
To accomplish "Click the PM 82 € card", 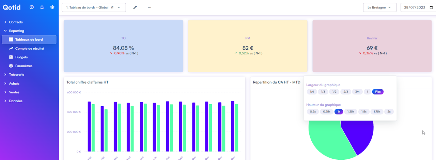I will coord(248,46).
